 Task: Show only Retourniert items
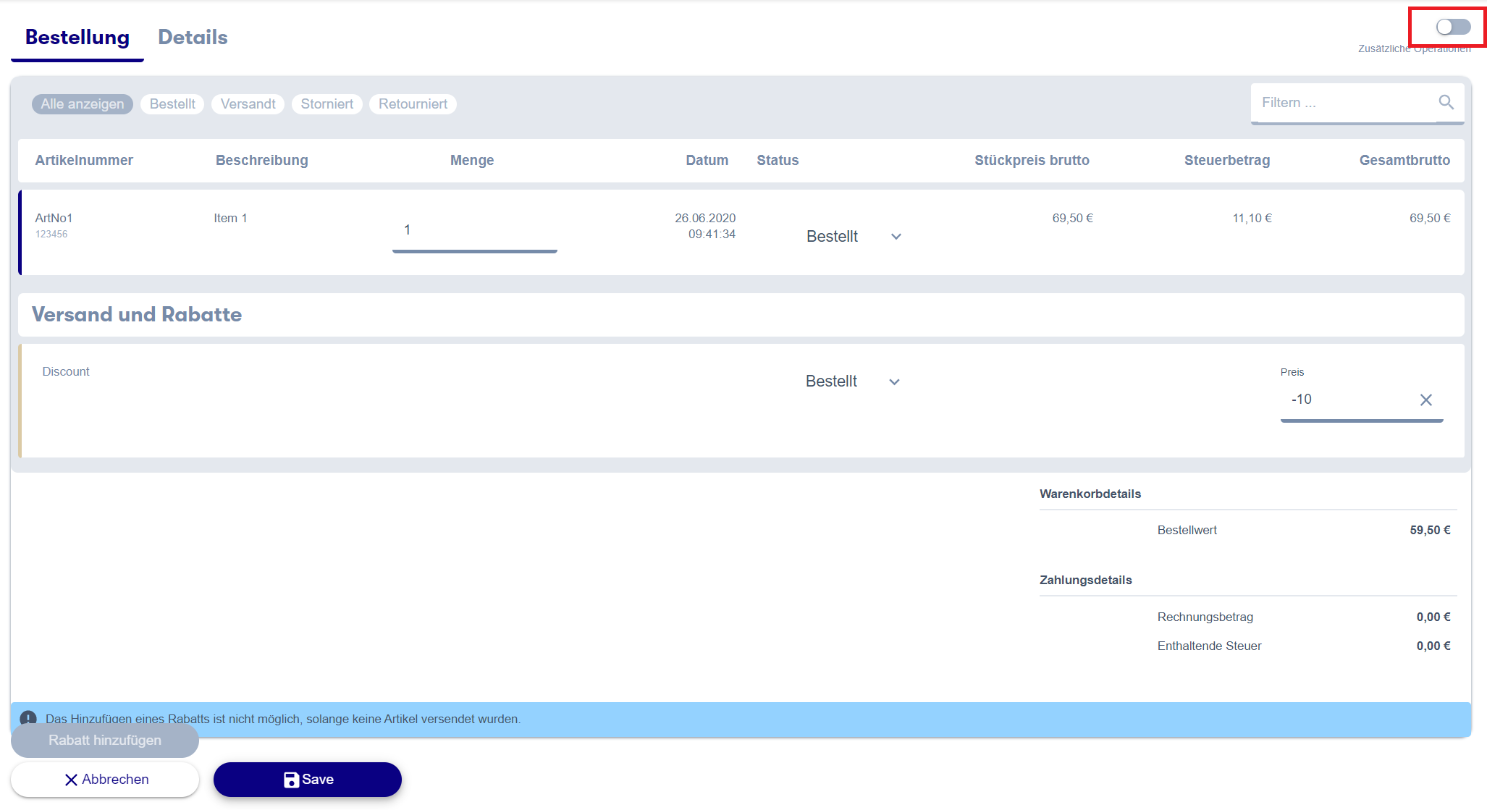413,104
